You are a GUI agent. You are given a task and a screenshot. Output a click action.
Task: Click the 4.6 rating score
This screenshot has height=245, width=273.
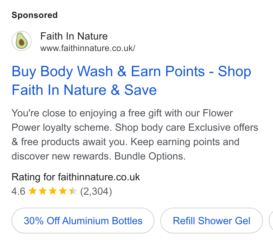(18, 191)
